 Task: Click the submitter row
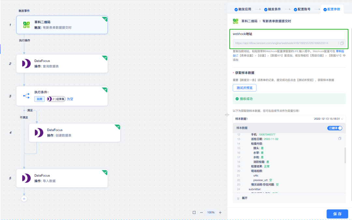(x=255, y=189)
